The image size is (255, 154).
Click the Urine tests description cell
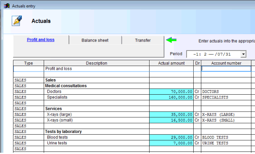pyautogui.click(x=97, y=143)
